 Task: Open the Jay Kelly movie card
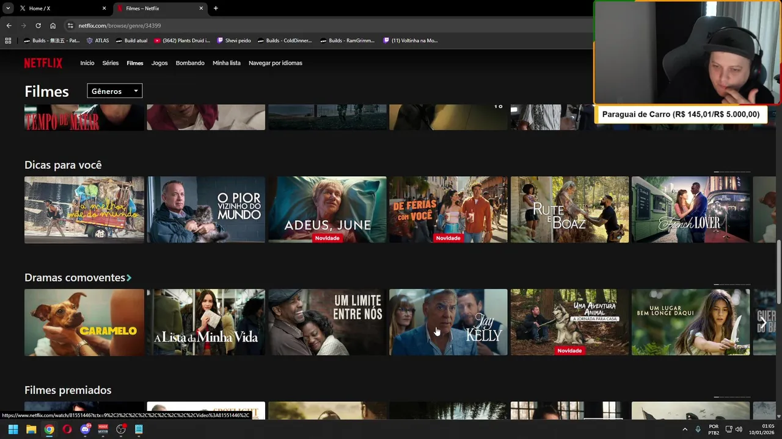448,322
